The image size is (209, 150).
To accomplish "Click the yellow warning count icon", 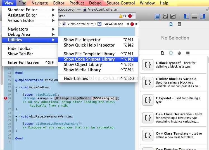I will 120,16.
